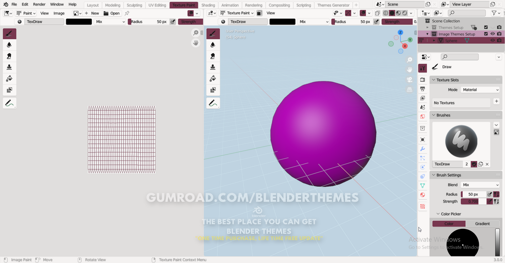
Task: Open the texture slot Mode Material dropdown
Action: pyautogui.click(x=480, y=90)
